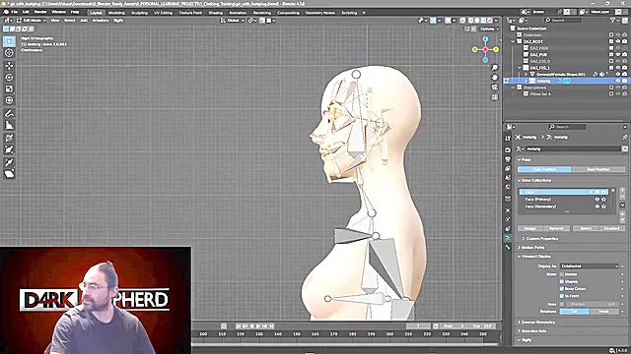Select the Move tool

9,66
